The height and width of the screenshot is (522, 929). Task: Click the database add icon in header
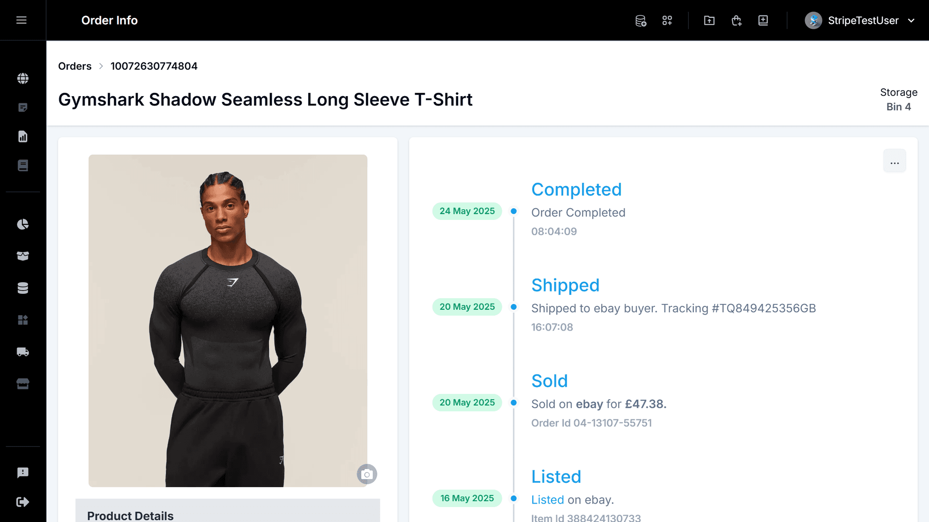pos(641,20)
